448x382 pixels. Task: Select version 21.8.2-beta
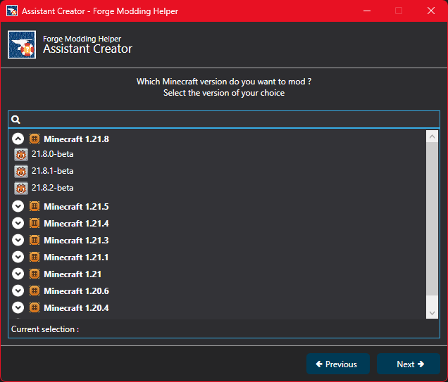[x=53, y=188]
